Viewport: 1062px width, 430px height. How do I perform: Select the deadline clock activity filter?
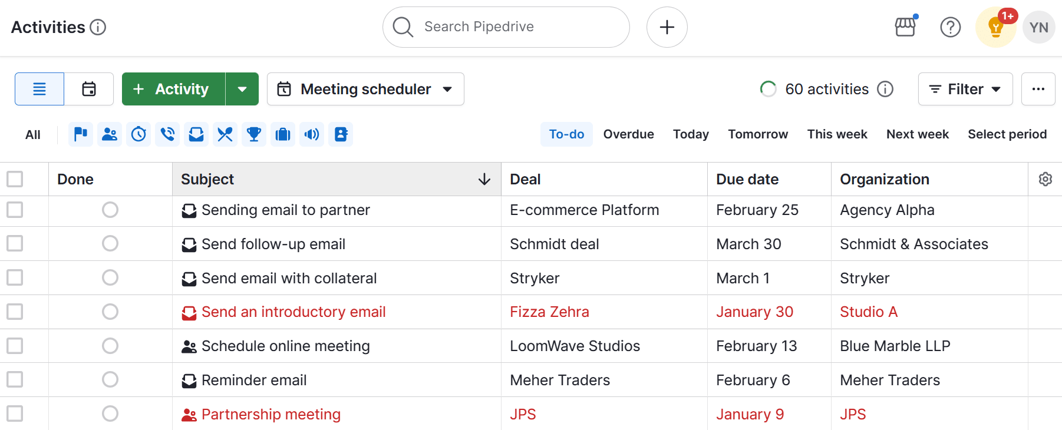pos(138,134)
